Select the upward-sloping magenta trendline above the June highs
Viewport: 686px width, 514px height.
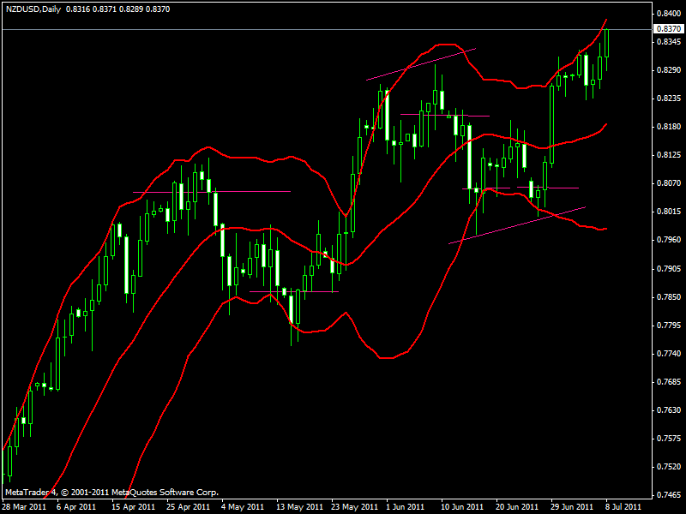point(421,64)
